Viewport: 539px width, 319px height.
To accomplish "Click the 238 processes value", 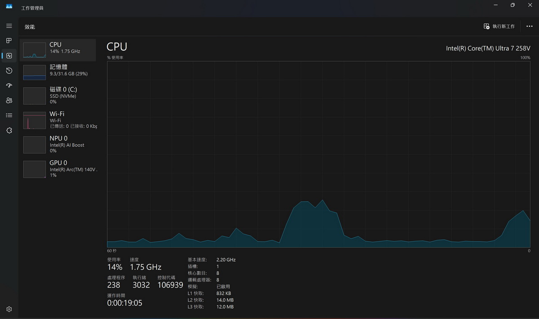I will coord(114,285).
